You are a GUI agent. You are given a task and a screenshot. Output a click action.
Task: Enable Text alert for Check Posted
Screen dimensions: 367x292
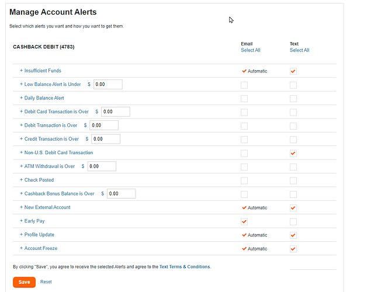pos(293,180)
